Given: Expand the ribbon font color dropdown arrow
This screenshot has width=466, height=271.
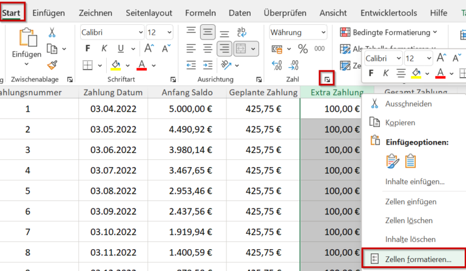Looking at the screenshot, I should (x=154, y=66).
